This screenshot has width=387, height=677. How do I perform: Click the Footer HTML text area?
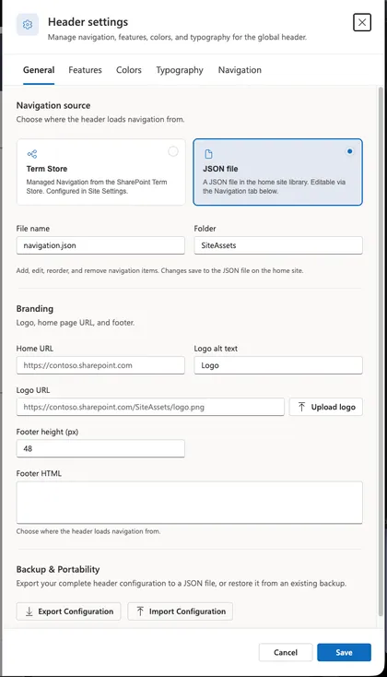190,503
